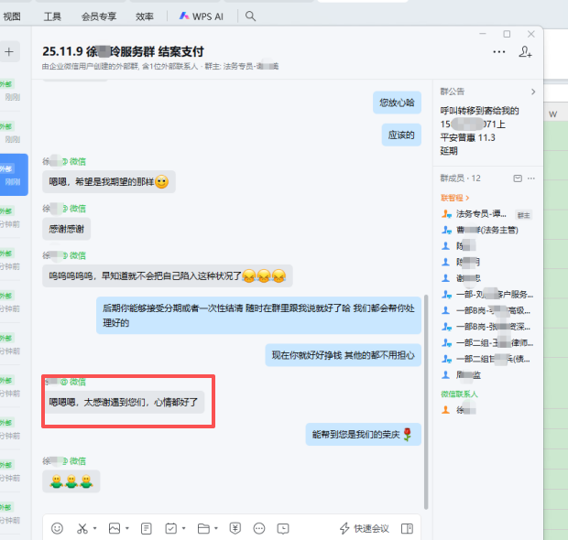Select column W header in spreadsheet behind
568x540 pixels.
pyautogui.click(x=553, y=114)
